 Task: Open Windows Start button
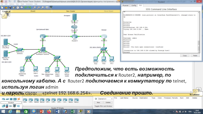tap(3, 111)
